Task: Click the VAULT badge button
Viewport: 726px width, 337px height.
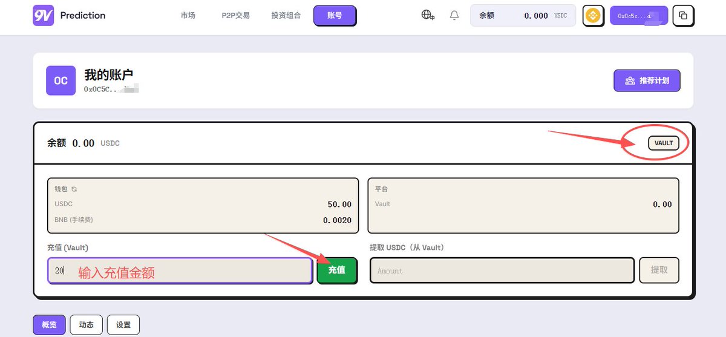Action: tap(664, 143)
